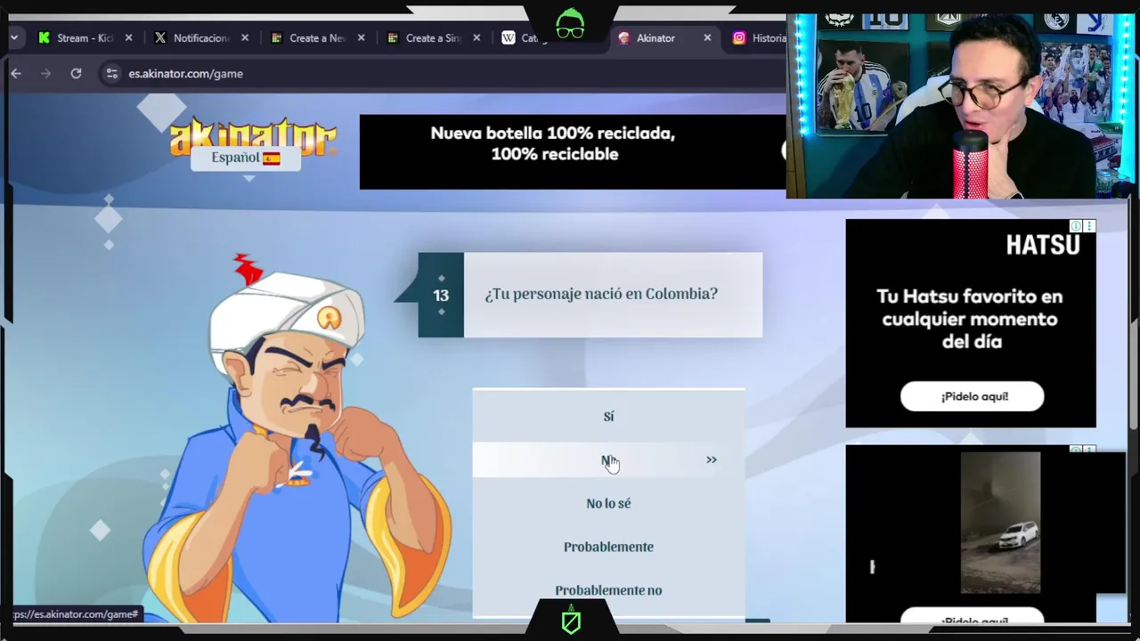Click the HATSU brand logo in the ad
1140x641 pixels.
(x=1043, y=244)
